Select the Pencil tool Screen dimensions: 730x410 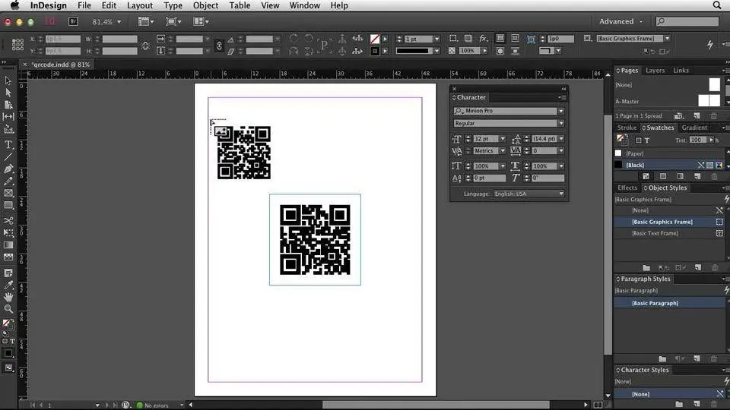8,181
